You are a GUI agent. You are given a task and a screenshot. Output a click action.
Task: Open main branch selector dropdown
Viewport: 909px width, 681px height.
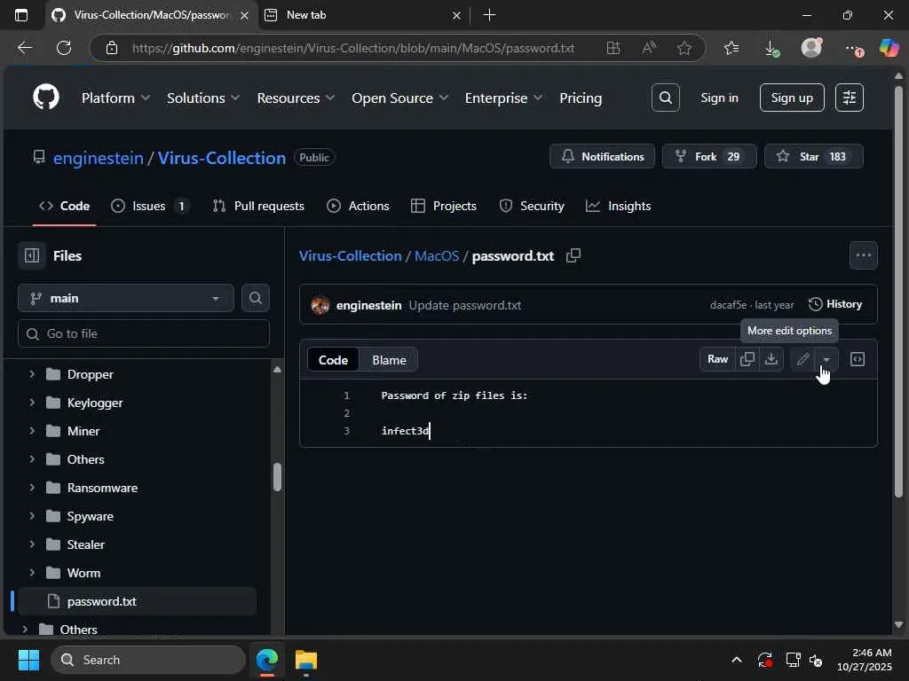(126, 298)
